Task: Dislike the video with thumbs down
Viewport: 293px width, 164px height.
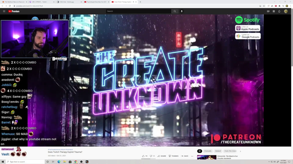Action: point(152,156)
